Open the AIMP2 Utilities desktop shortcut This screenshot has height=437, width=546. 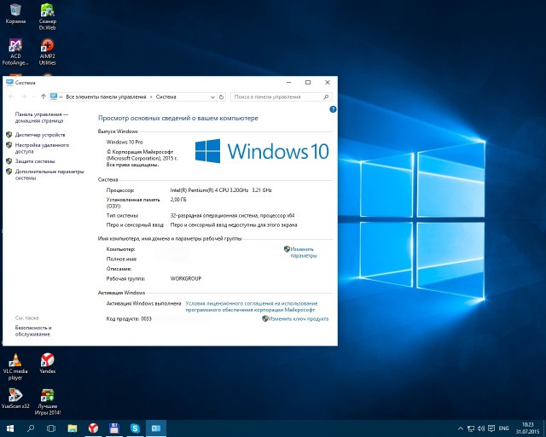click(x=48, y=47)
